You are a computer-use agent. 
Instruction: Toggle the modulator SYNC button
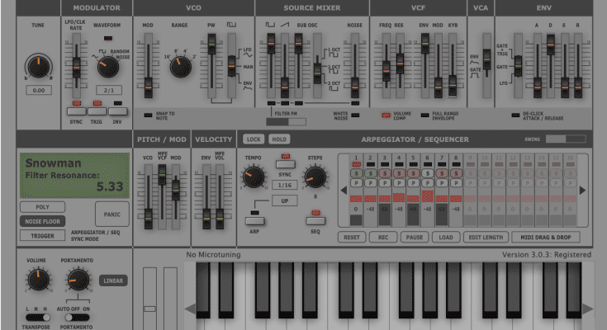point(76,111)
